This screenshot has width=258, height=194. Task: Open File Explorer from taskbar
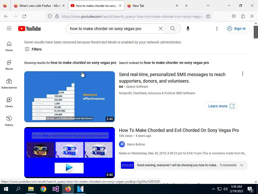31,189
